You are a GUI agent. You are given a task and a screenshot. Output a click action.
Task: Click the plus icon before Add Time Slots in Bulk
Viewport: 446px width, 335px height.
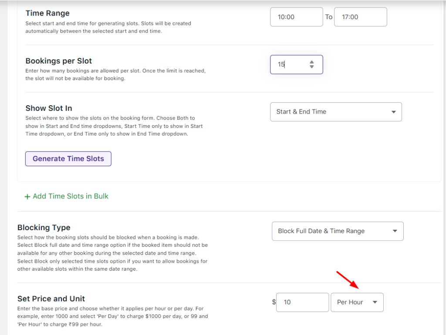pyautogui.click(x=27, y=197)
